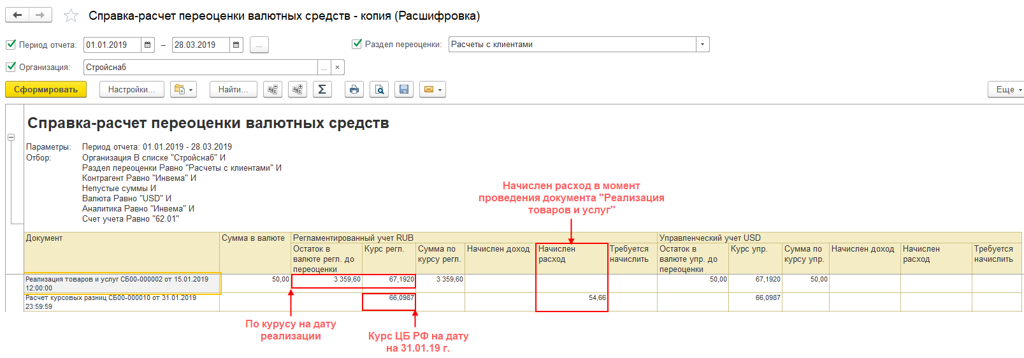This screenshot has width=1024, height=358.
Task: Click the Управленческий учет USD header
Action: click(840, 238)
